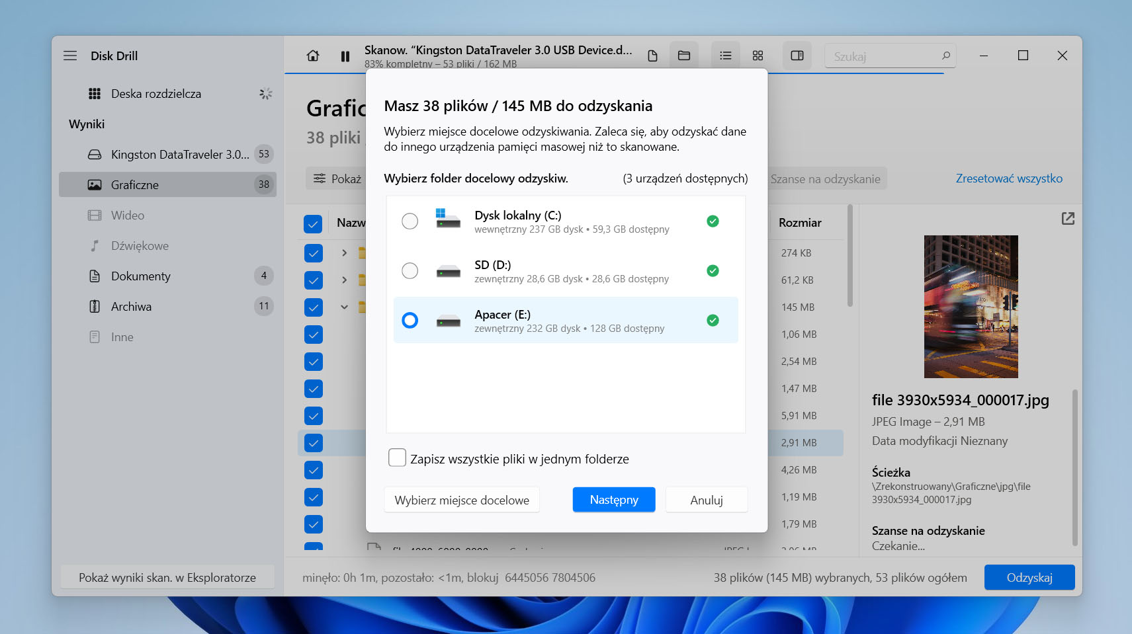Viewport: 1132px width, 634px height.
Task: Click the Następny button
Action: pos(614,500)
